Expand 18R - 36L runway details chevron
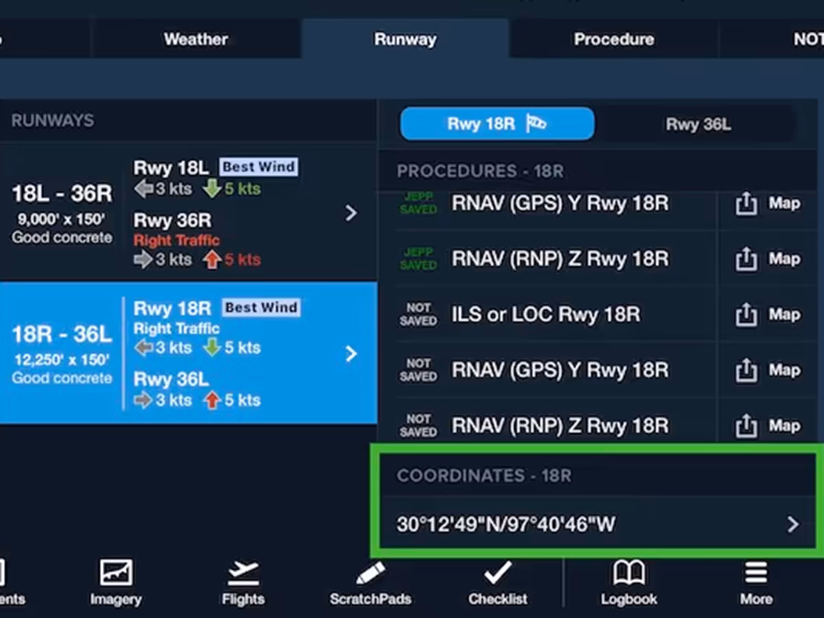This screenshot has height=618, width=824. [x=351, y=354]
